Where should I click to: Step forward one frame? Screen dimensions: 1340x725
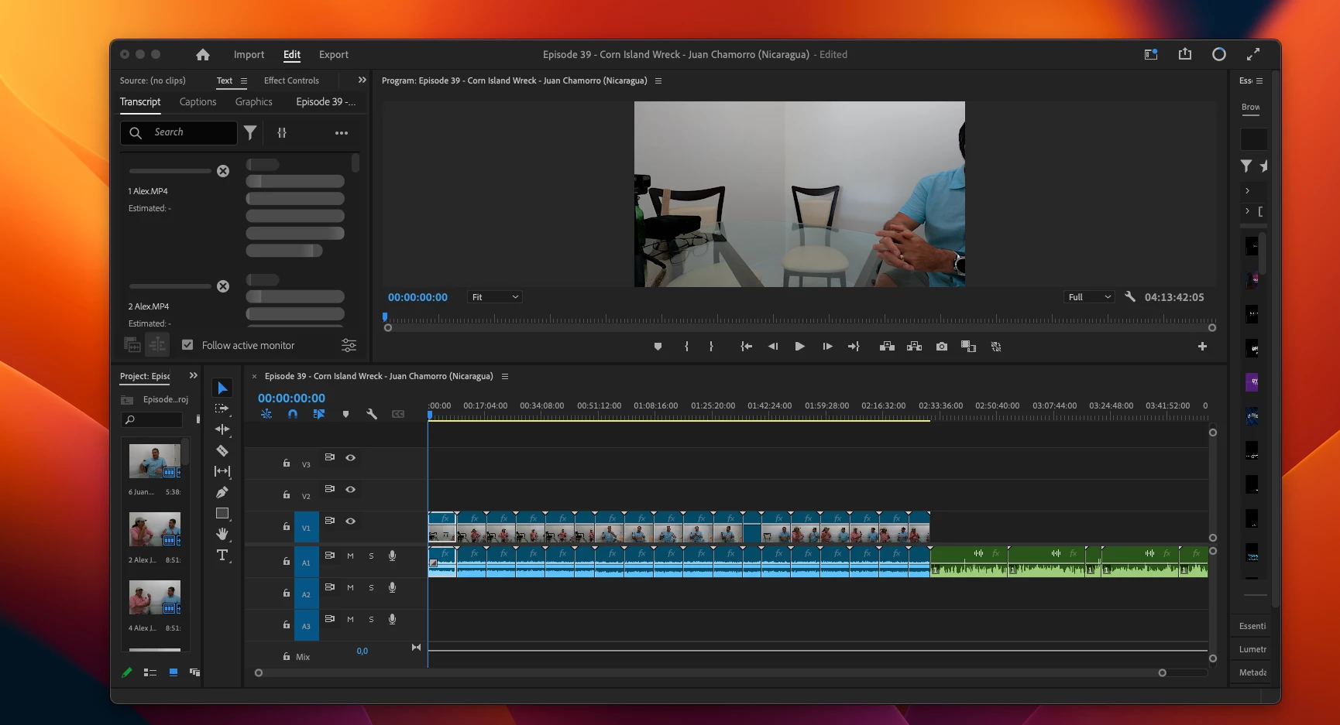click(x=827, y=347)
